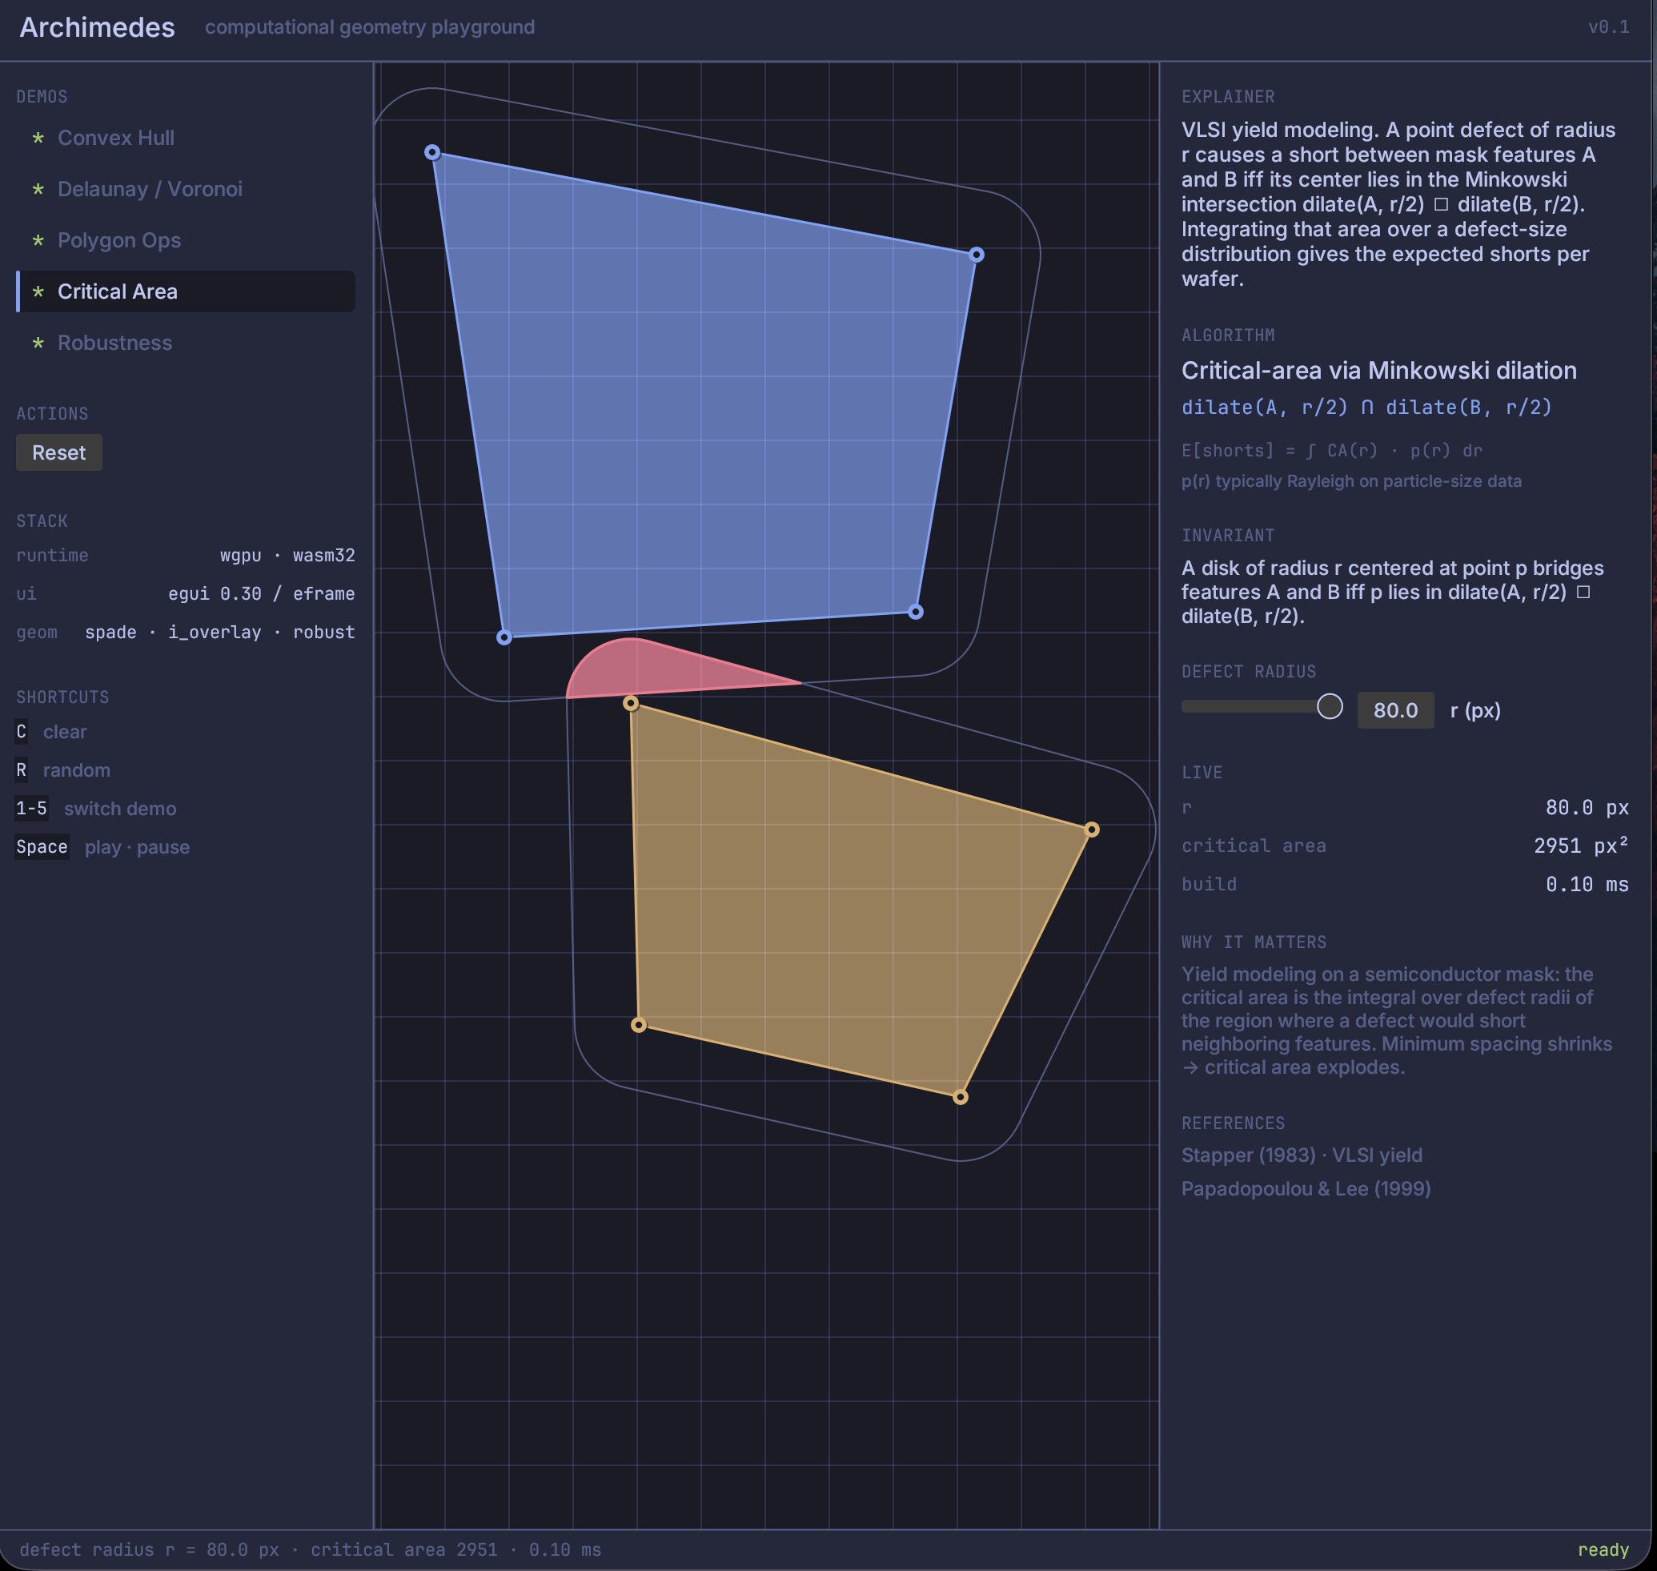Select orange polygon top-left vertex handle
Screen dimensions: 1657x1571
pos(632,704)
